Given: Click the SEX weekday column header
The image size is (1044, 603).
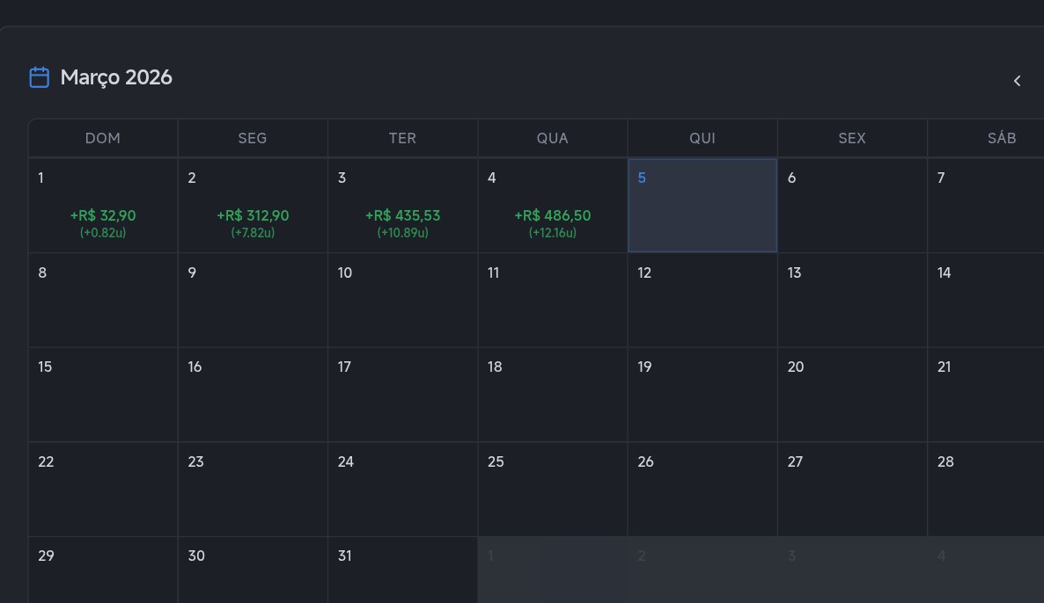Looking at the screenshot, I should click(852, 138).
